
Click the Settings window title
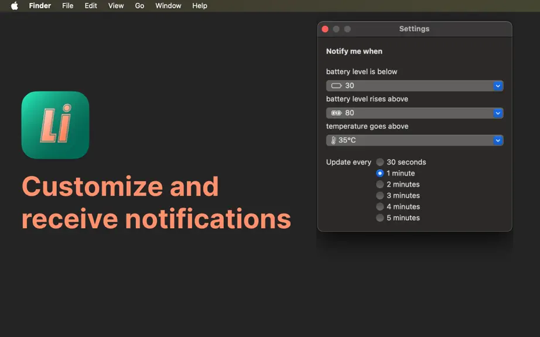coord(414,29)
